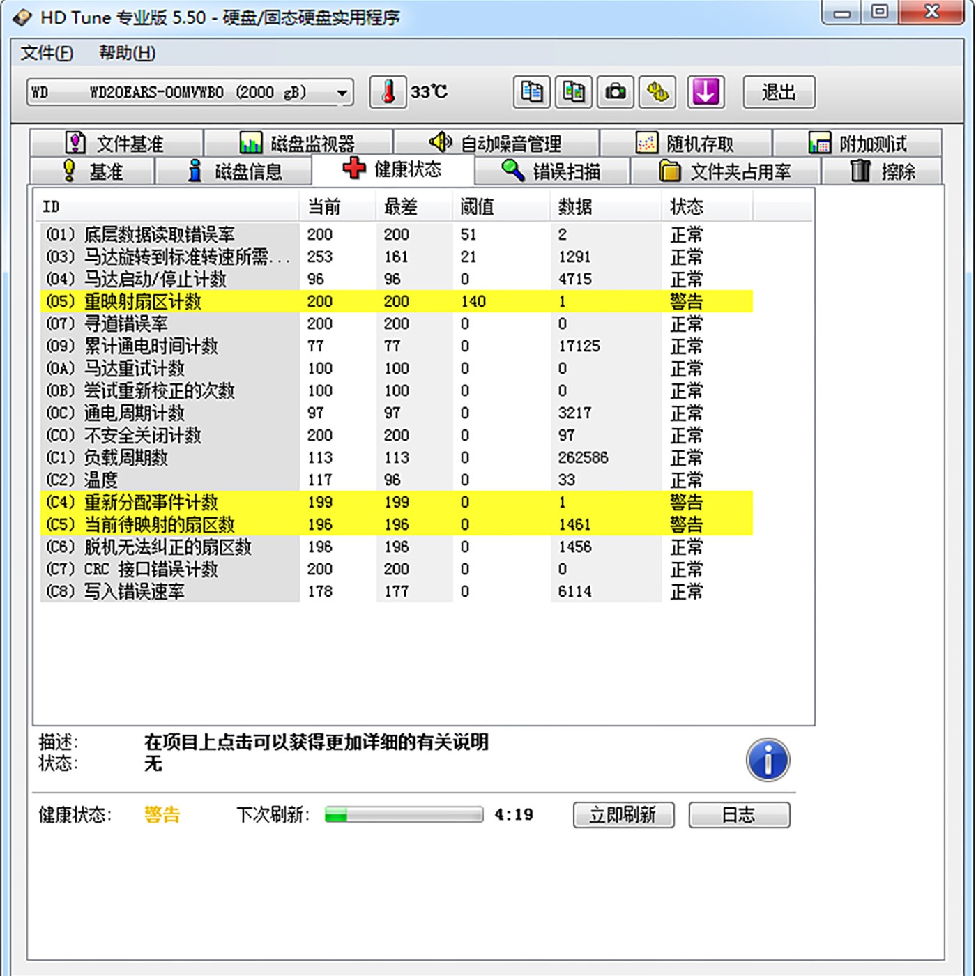This screenshot has width=976, height=976.
Task: Open the 帮助(H) menu
Action: (x=127, y=53)
